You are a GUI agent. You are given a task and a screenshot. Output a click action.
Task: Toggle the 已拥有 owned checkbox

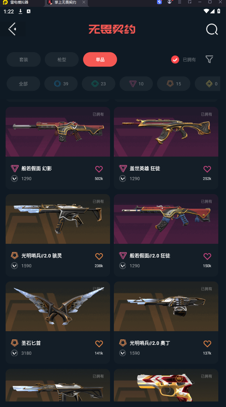pyautogui.click(x=175, y=59)
